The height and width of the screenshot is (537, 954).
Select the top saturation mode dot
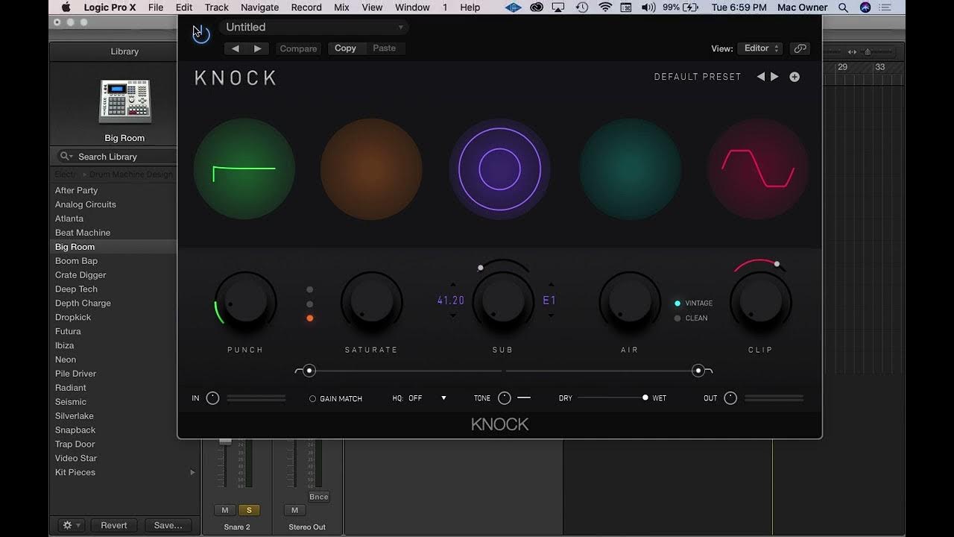tap(309, 289)
